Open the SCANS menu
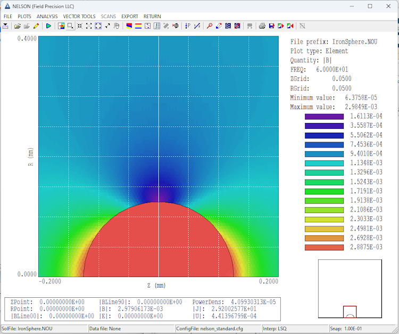This screenshot has height=334, width=399. (109, 17)
